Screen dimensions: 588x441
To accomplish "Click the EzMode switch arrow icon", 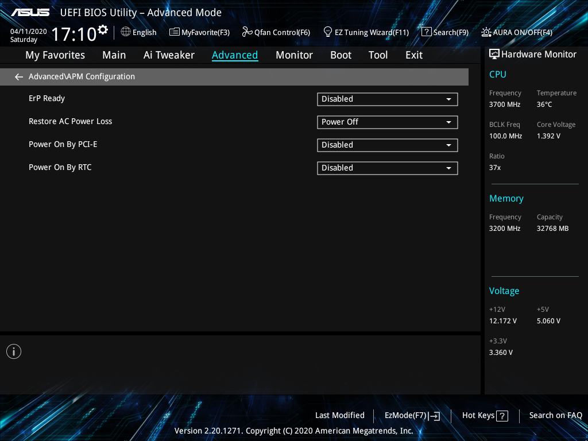I will click(x=434, y=416).
